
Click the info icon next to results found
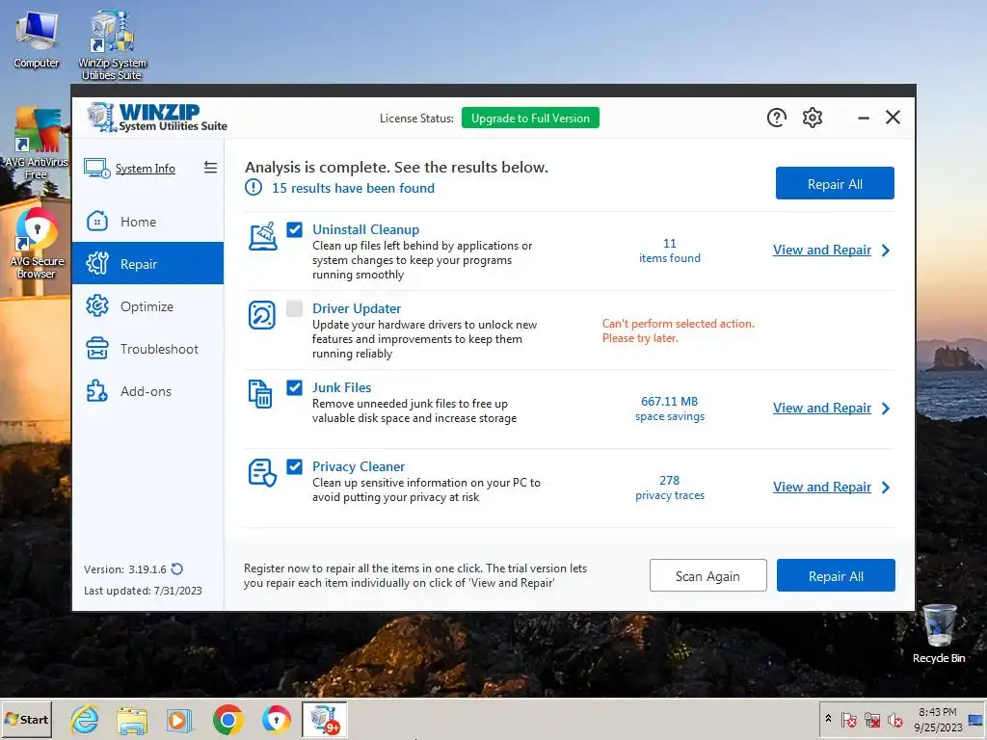pos(253,188)
